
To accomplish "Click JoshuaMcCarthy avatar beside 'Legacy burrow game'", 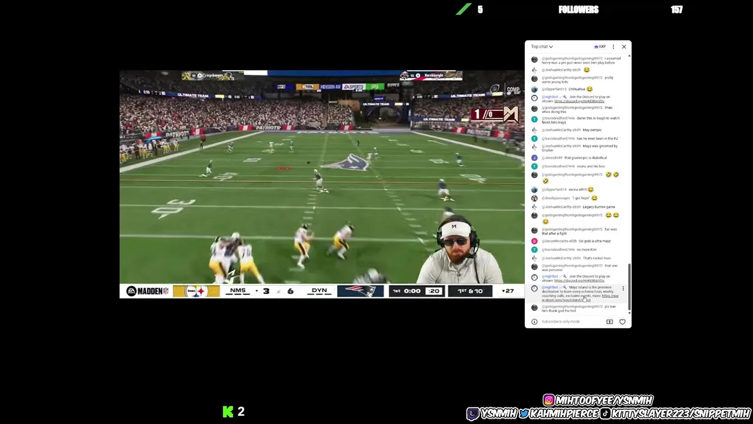I will [x=534, y=207].
